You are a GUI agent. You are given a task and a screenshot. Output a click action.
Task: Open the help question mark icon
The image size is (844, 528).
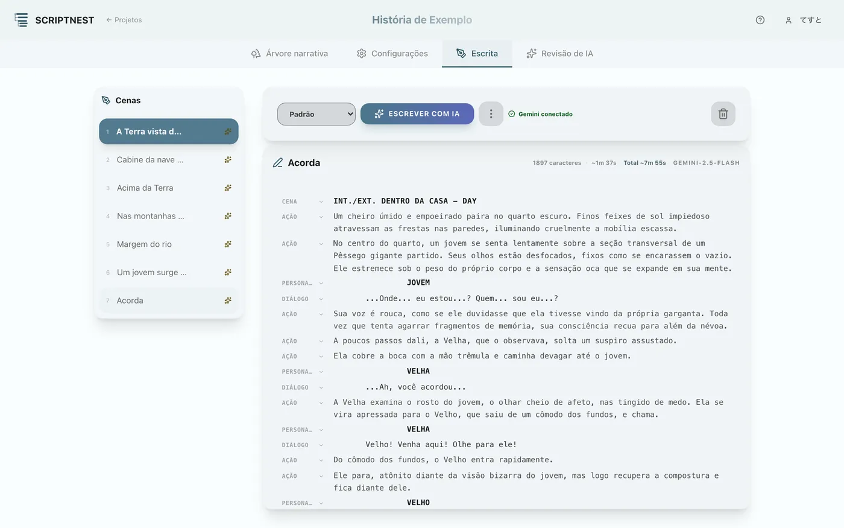(760, 20)
